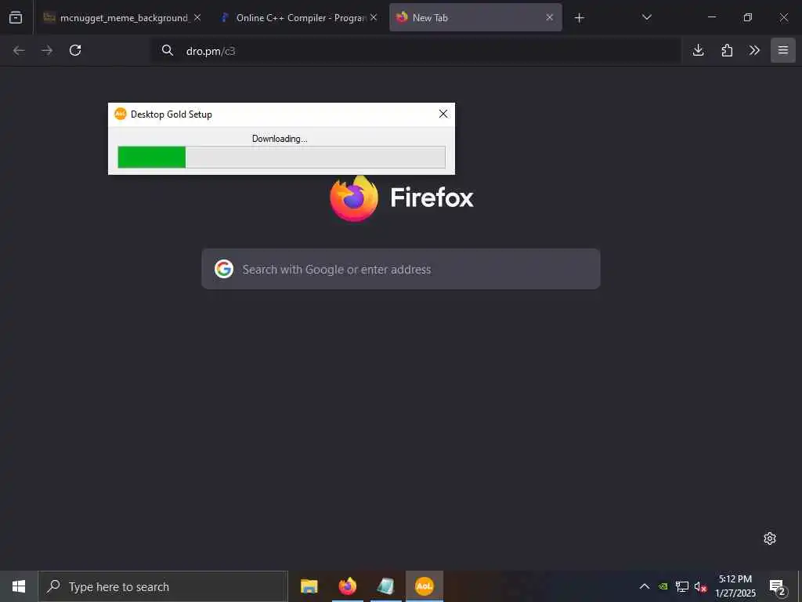Open Firefox application hamburger menu
Image resolution: width=802 pixels, height=602 pixels.
pyautogui.click(x=782, y=50)
